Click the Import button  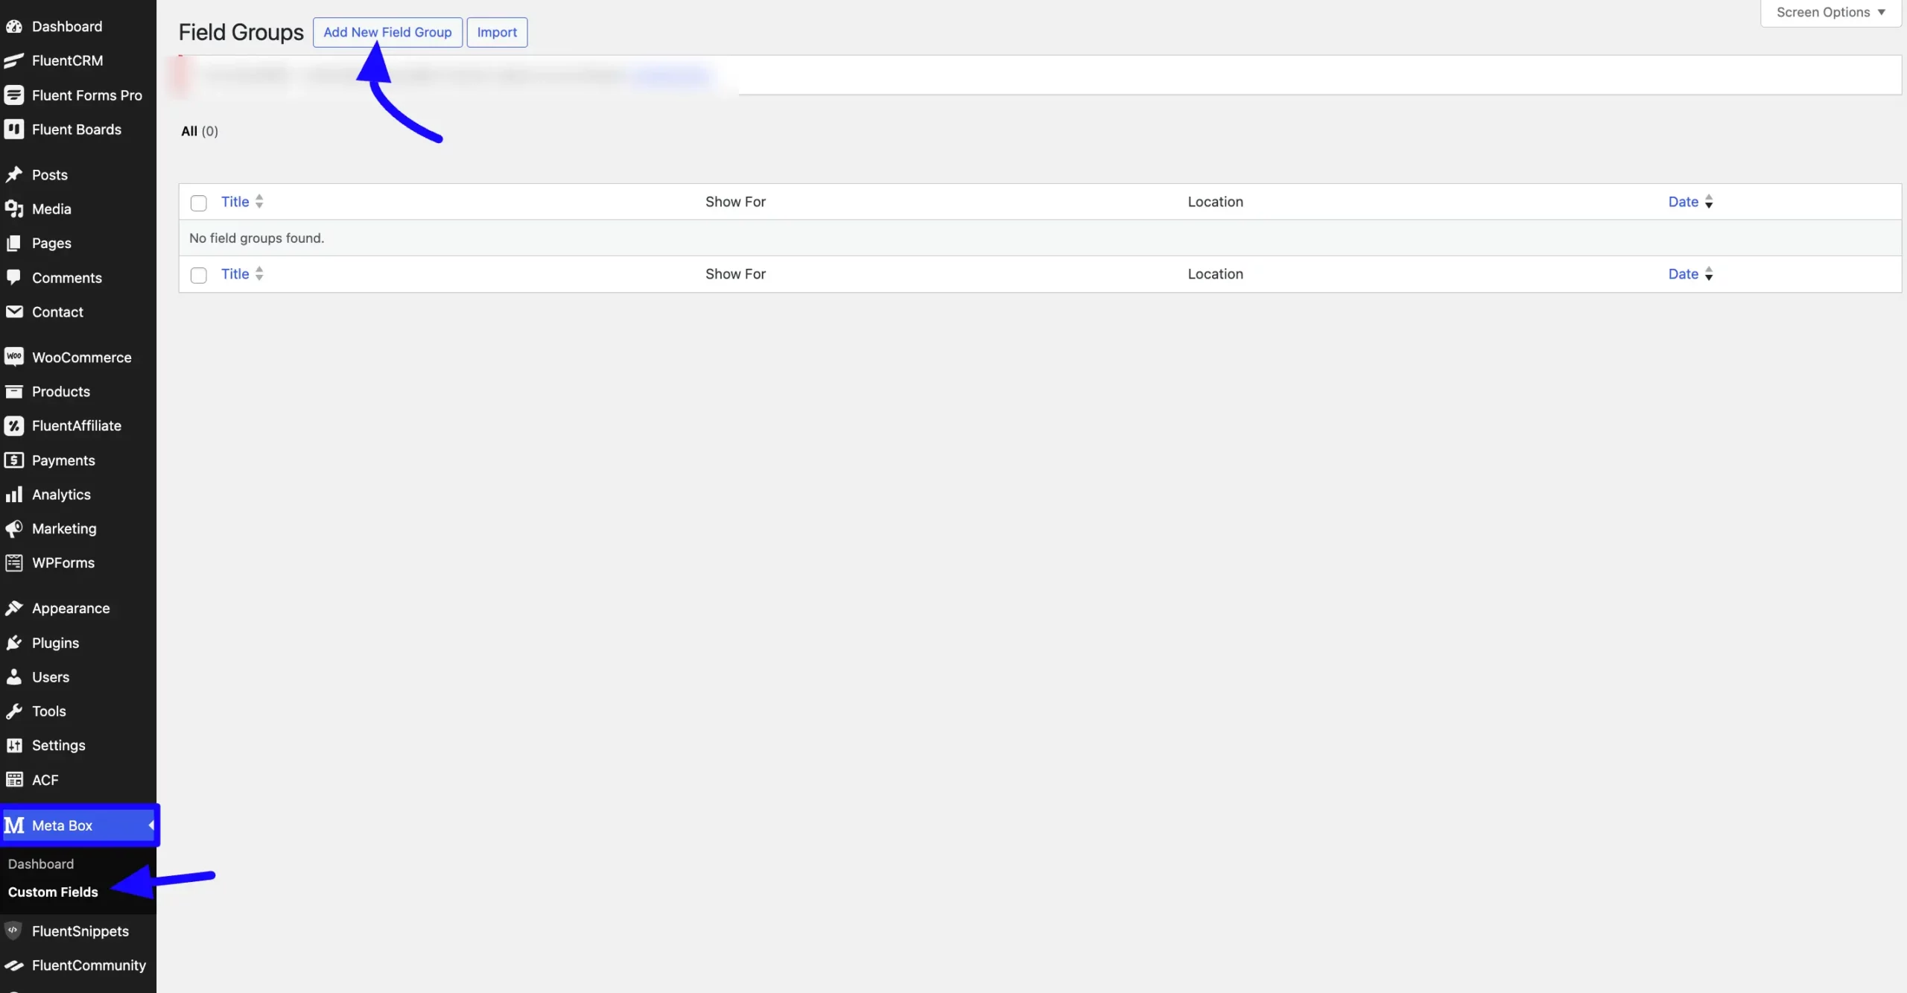pyautogui.click(x=497, y=32)
